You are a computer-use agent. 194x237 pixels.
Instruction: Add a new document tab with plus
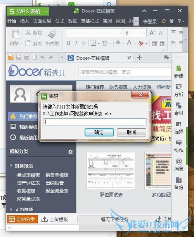tap(139, 58)
